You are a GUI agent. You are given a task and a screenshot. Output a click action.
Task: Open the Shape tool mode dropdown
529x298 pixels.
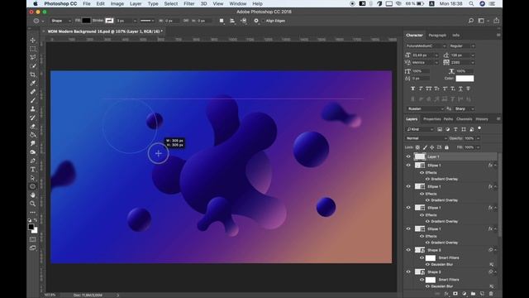pos(60,21)
